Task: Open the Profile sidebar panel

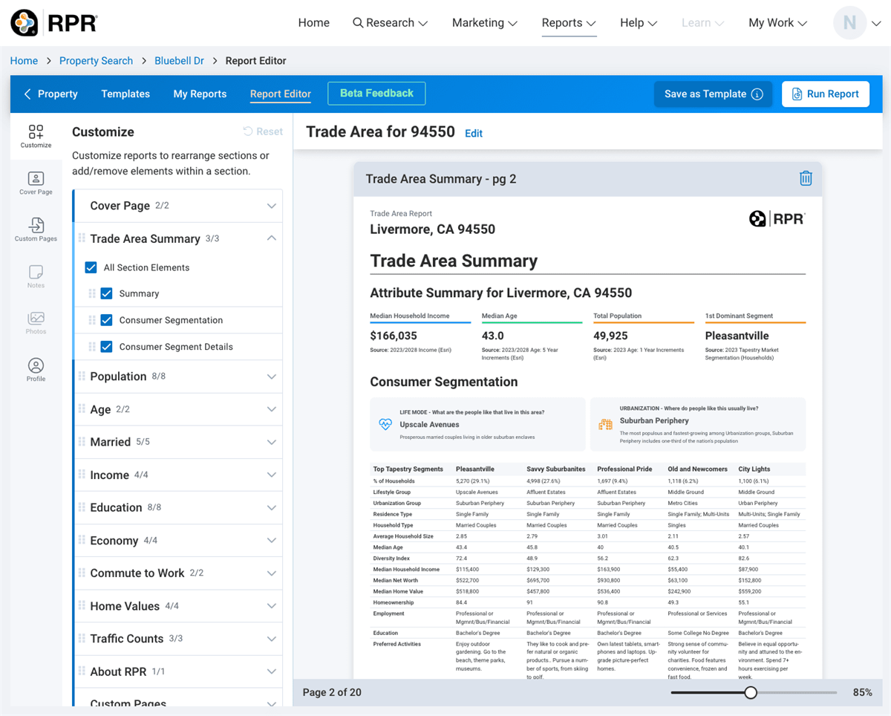Action: click(35, 369)
